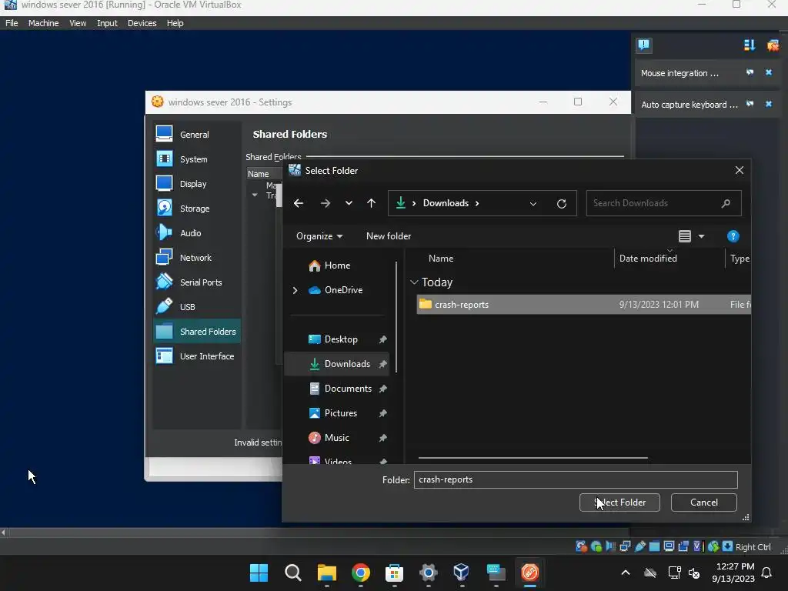Image resolution: width=788 pixels, height=591 pixels.
Task: Open VirtualBox cube icon on taskbar
Action: (x=461, y=573)
